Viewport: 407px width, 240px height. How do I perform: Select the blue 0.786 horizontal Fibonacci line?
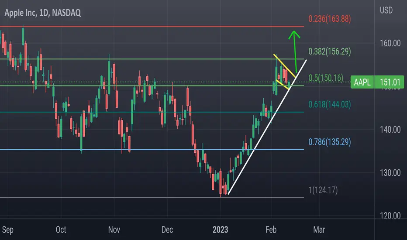pyautogui.click(x=152, y=150)
